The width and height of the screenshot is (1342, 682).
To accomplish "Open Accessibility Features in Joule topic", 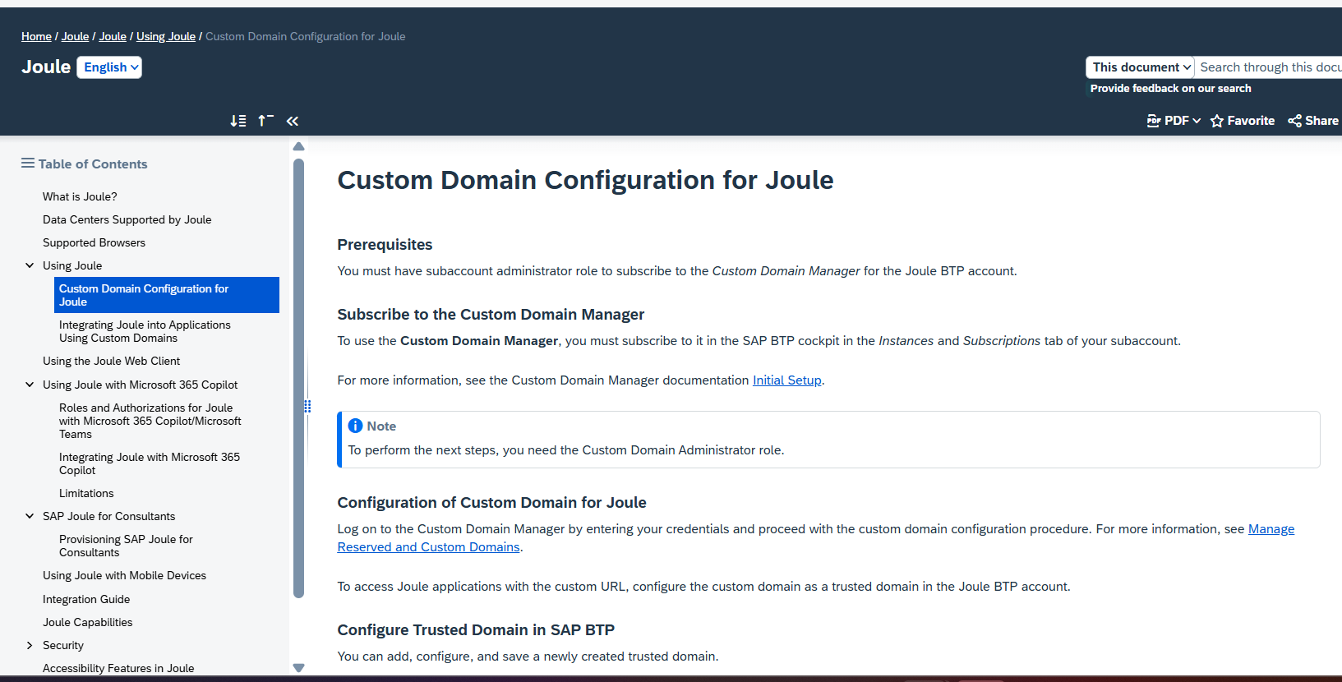I will [x=118, y=668].
